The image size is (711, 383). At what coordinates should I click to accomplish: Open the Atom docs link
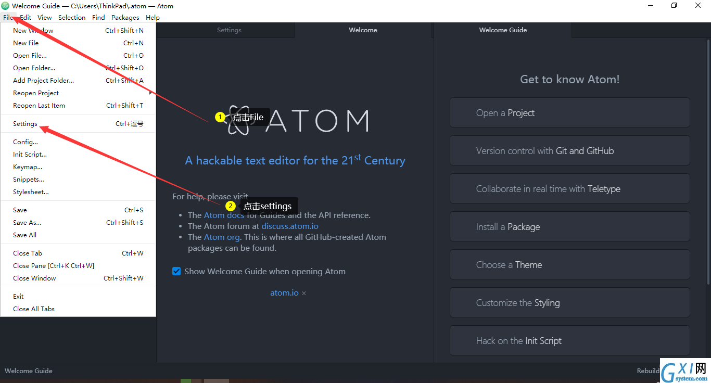click(x=224, y=215)
